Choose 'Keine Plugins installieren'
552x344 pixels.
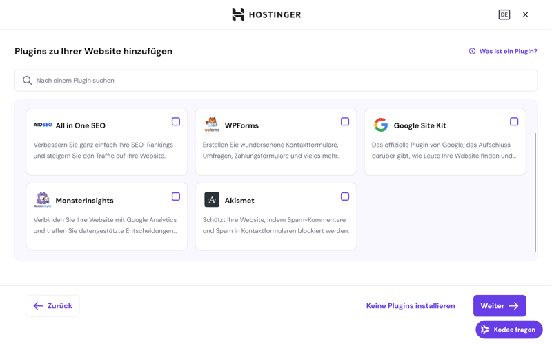pyautogui.click(x=411, y=306)
